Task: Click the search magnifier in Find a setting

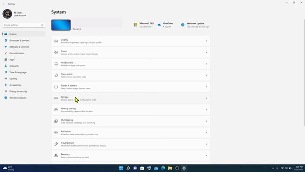Action: 42,25
